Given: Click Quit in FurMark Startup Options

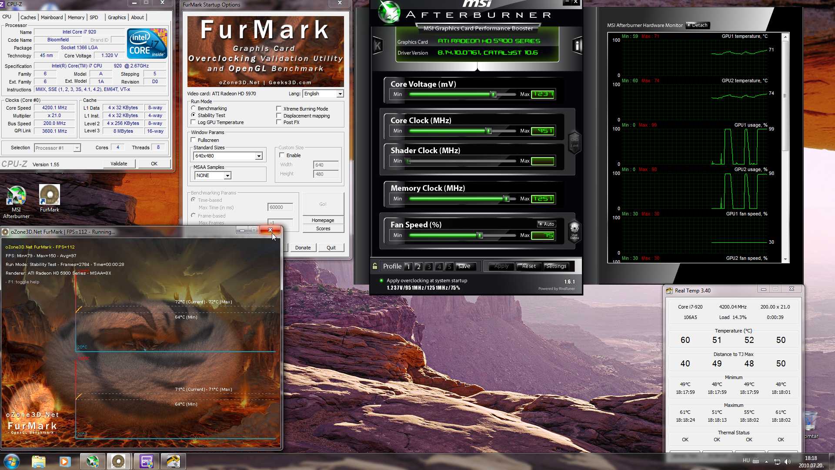Looking at the screenshot, I should coord(331,248).
